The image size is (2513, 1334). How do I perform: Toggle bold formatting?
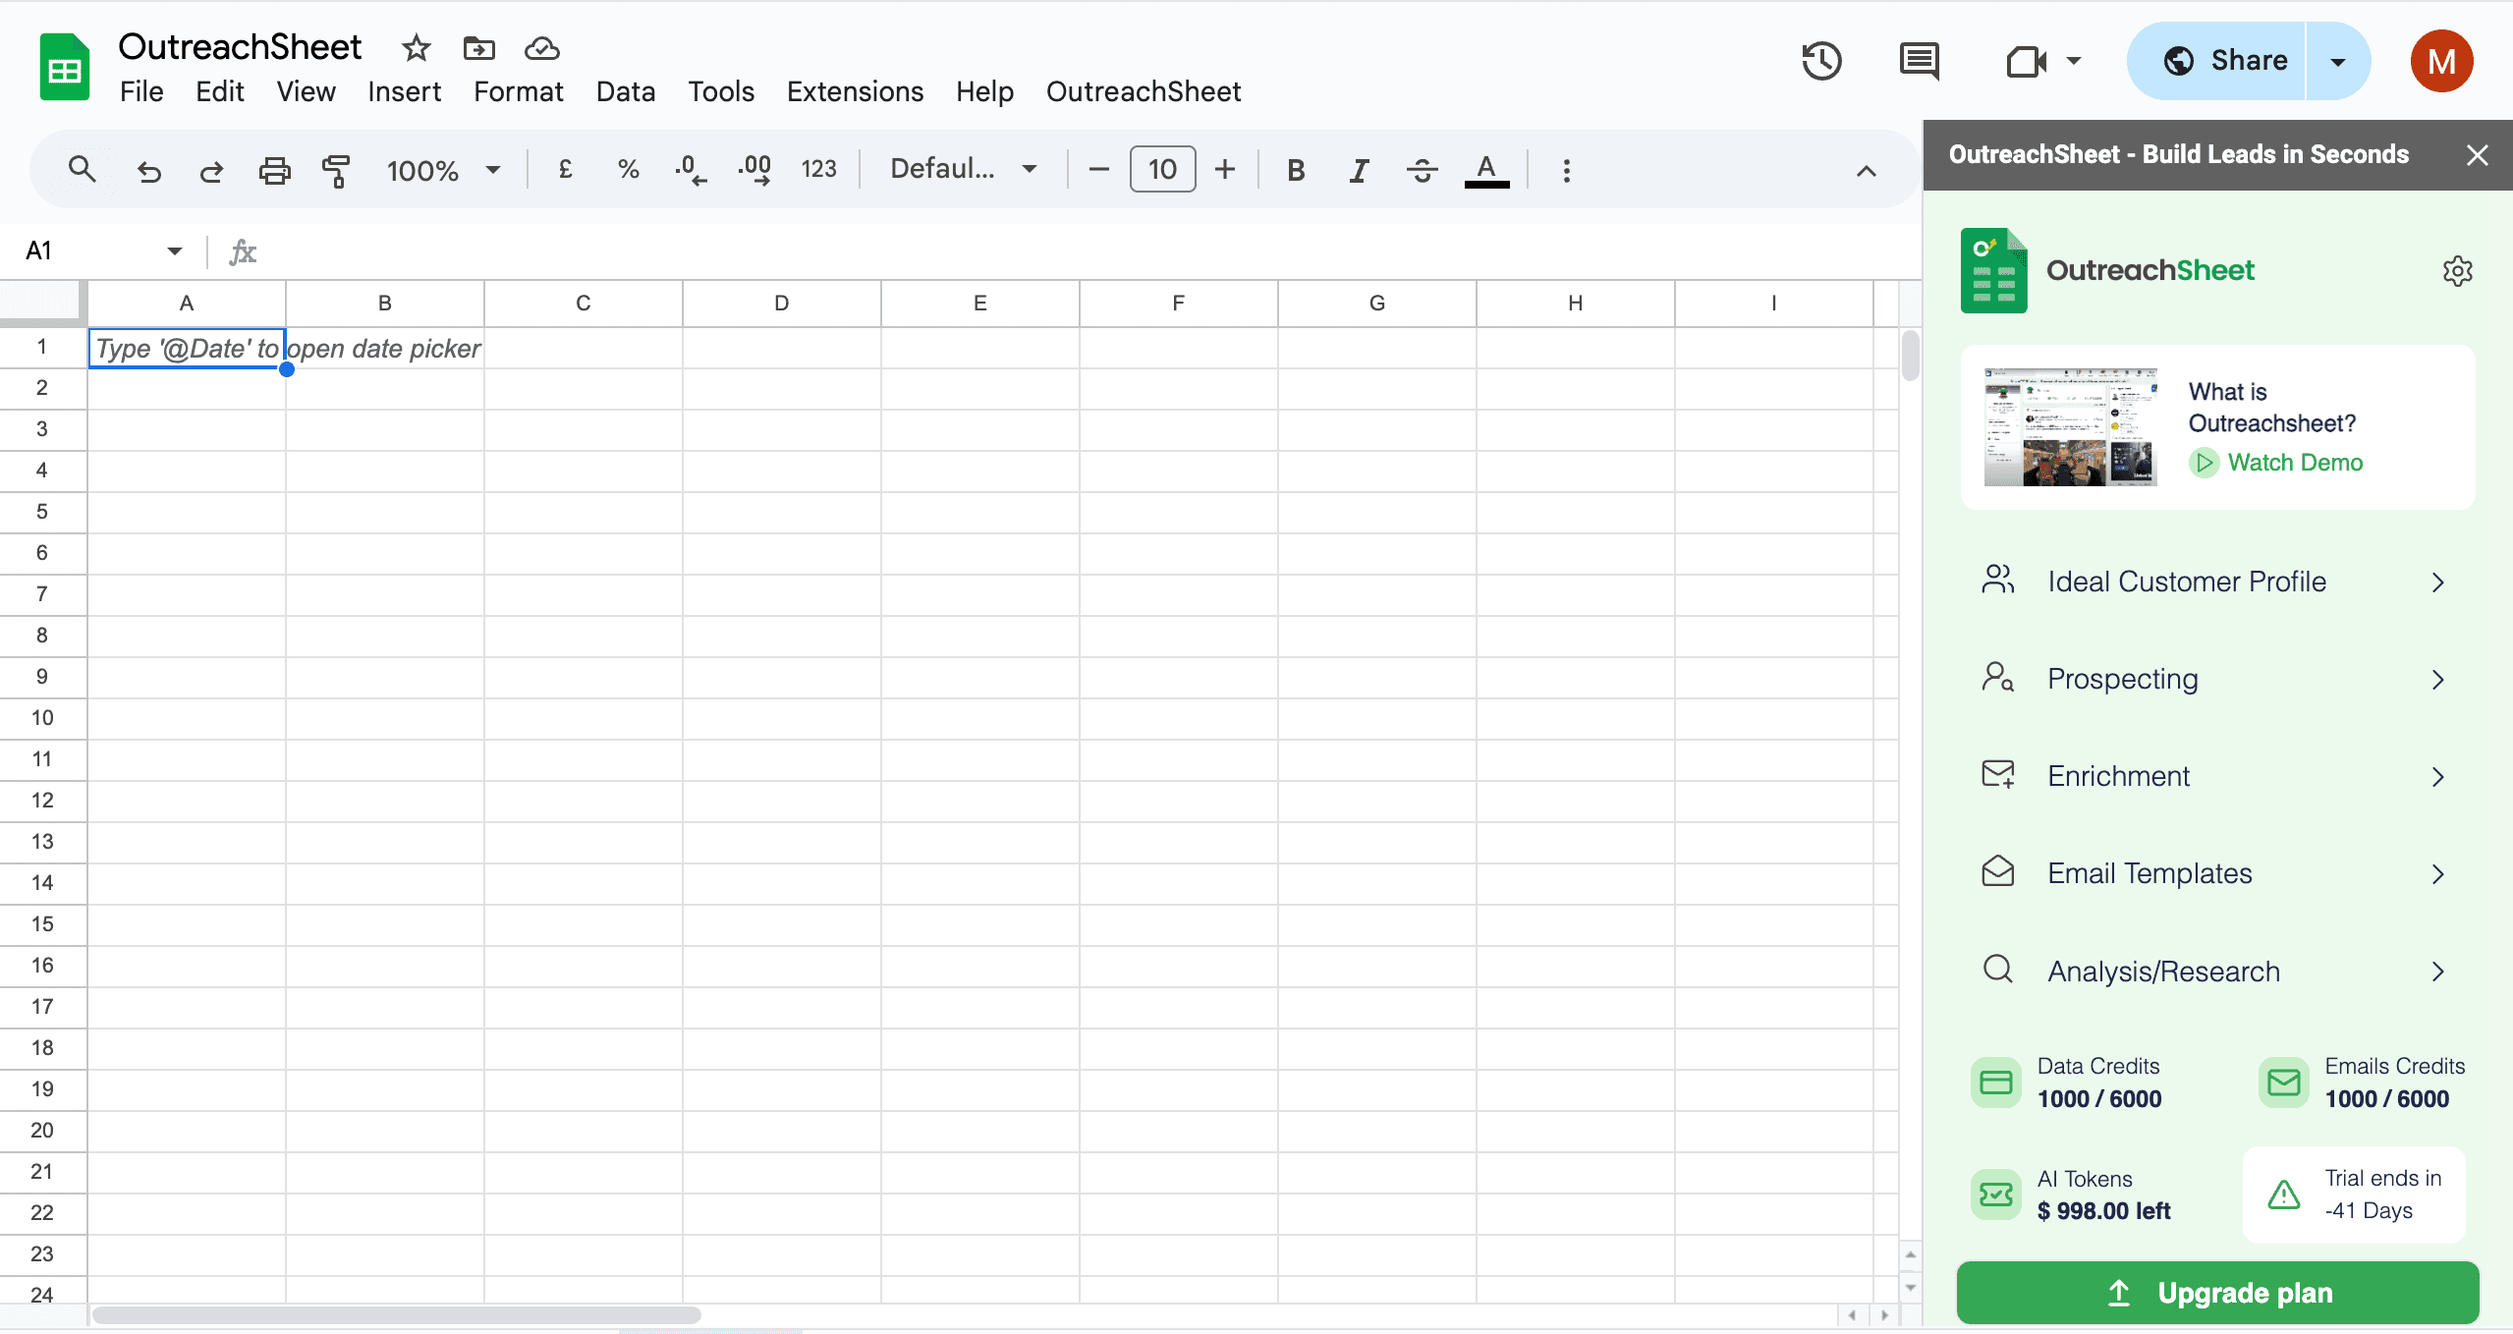click(x=1296, y=170)
